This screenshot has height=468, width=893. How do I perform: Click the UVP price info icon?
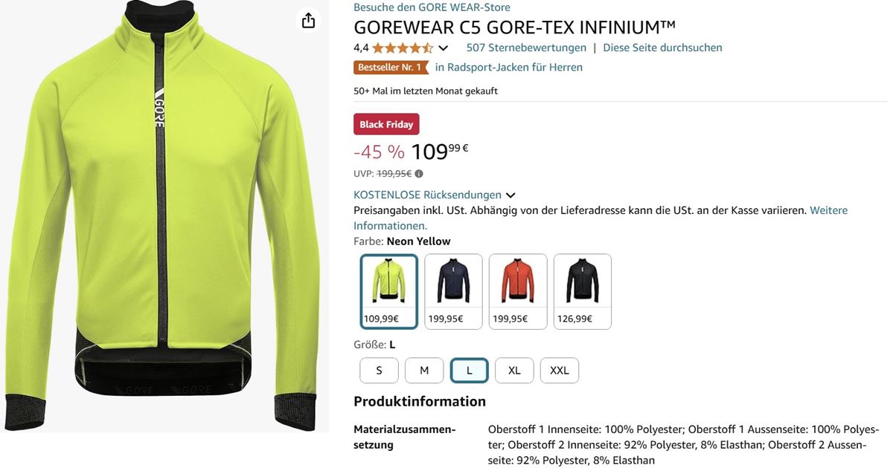point(419,174)
